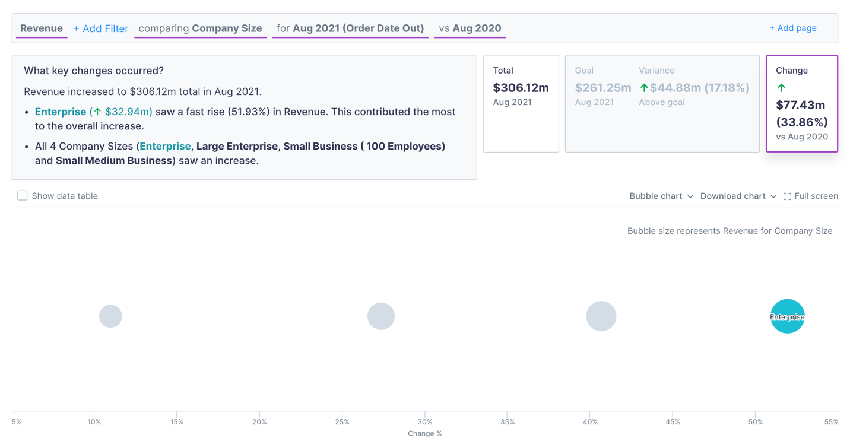Screen dimensions: 850x444
Task: Open the vs Aug 2020 comparison selector
Action: (470, 28)
